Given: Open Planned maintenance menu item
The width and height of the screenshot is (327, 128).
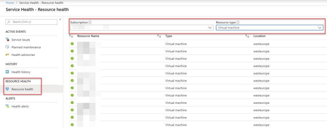Looking at the screenshot, I should tap(26, 47).
